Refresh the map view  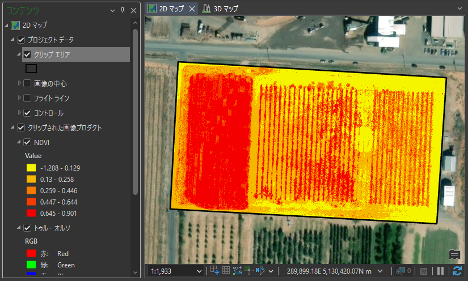click(457, 271)
